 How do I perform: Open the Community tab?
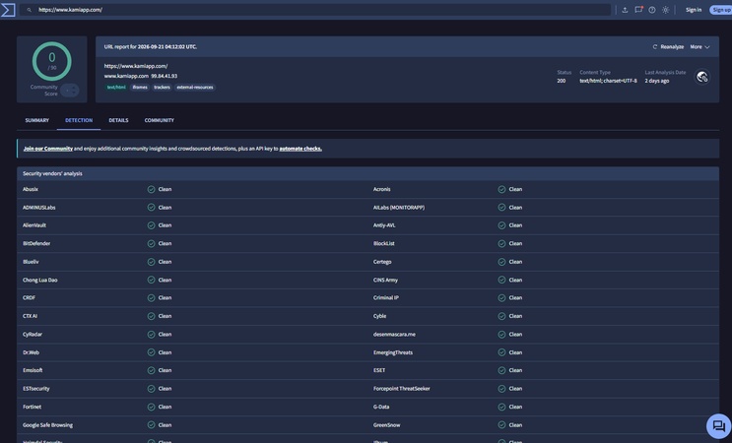[x=160, y=120]
